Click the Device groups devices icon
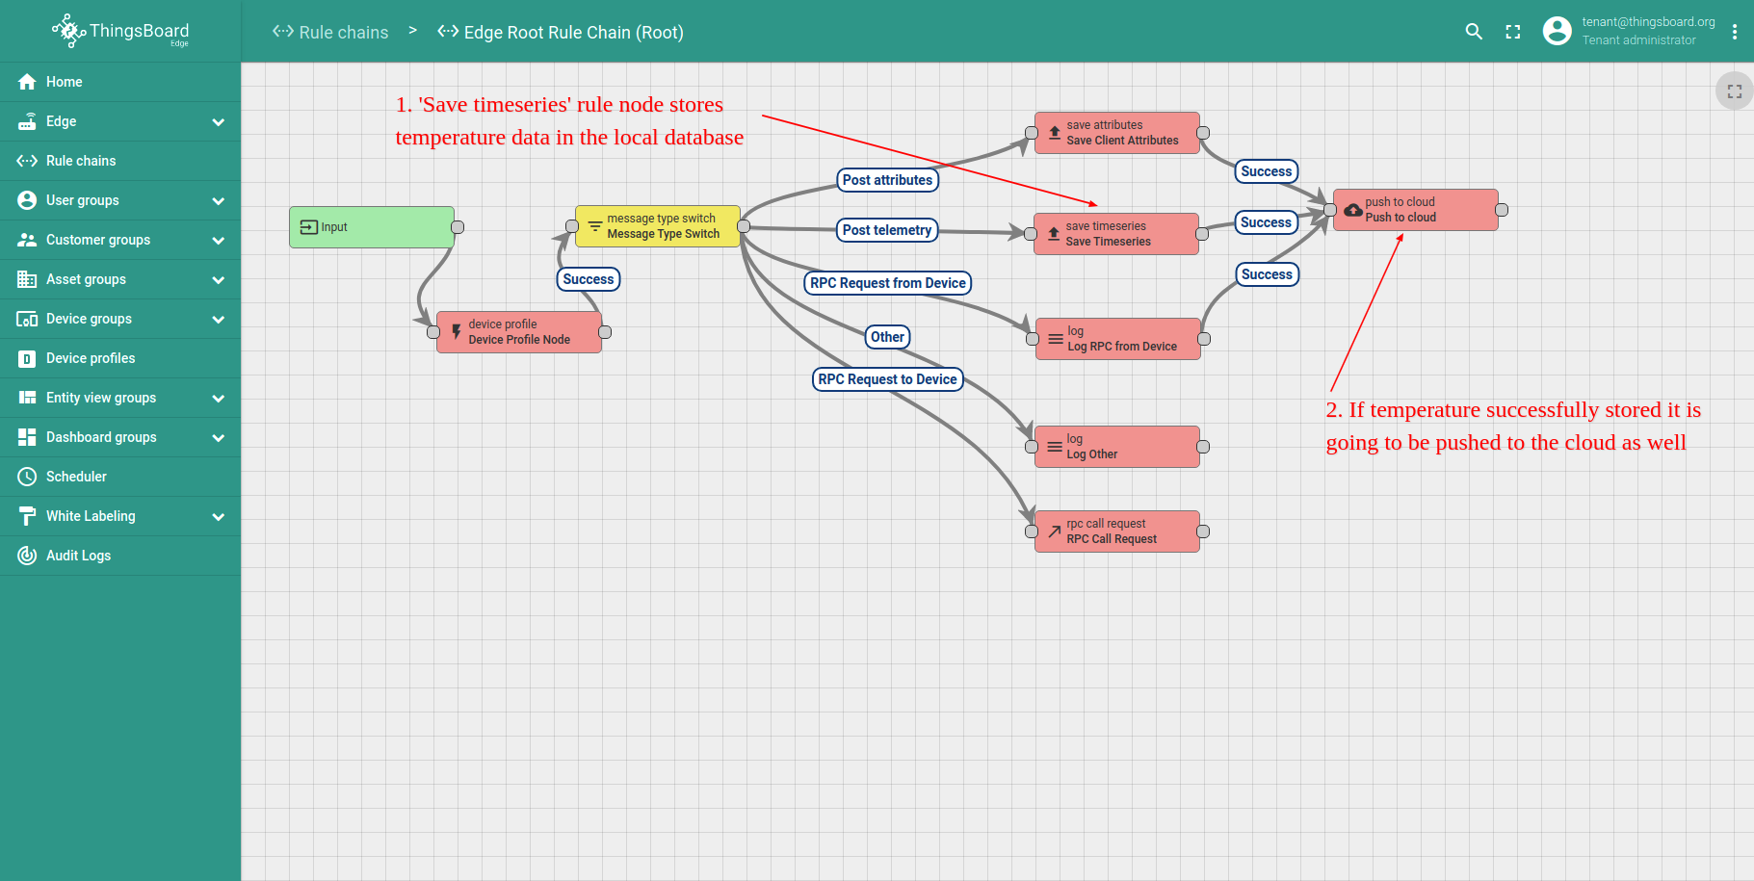Screen dimensions: 1754x881 (27, 319)
